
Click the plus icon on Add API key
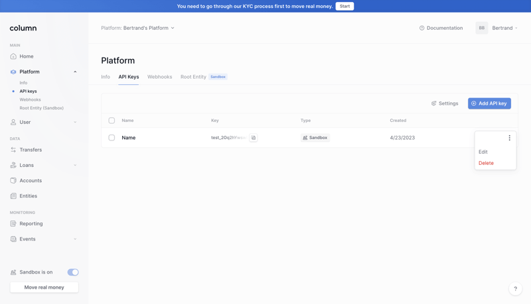474,103
